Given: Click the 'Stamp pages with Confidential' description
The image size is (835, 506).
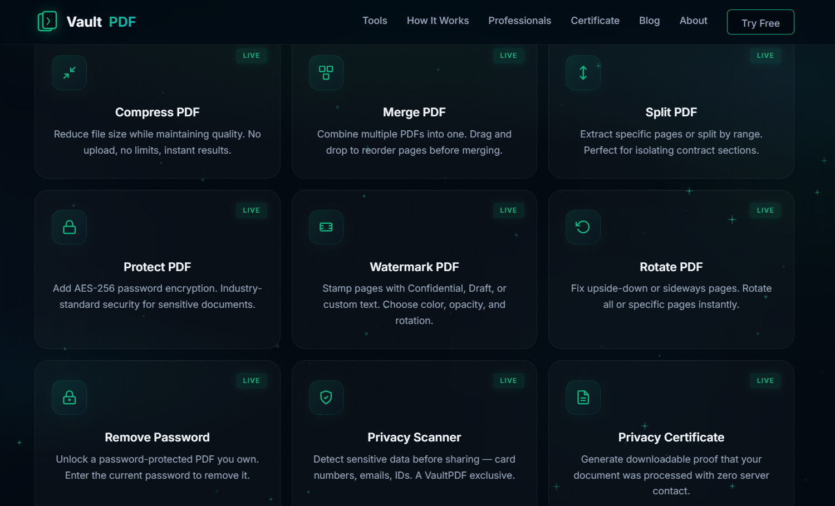Looking at the screenshot, I should coord(414,304).
